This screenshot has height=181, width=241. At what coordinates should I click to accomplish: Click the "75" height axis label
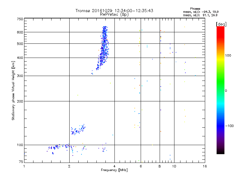point(21,162)
